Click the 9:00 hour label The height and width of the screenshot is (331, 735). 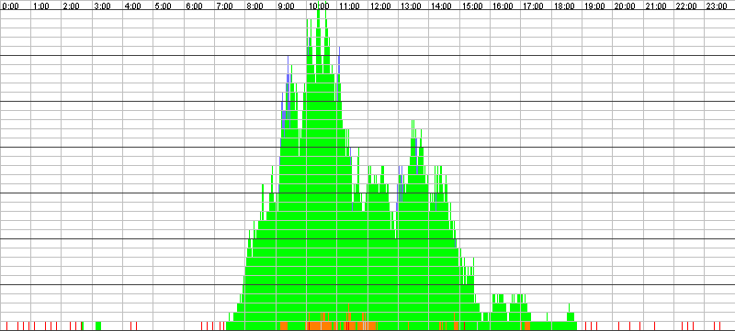click(x=287, y=7)
